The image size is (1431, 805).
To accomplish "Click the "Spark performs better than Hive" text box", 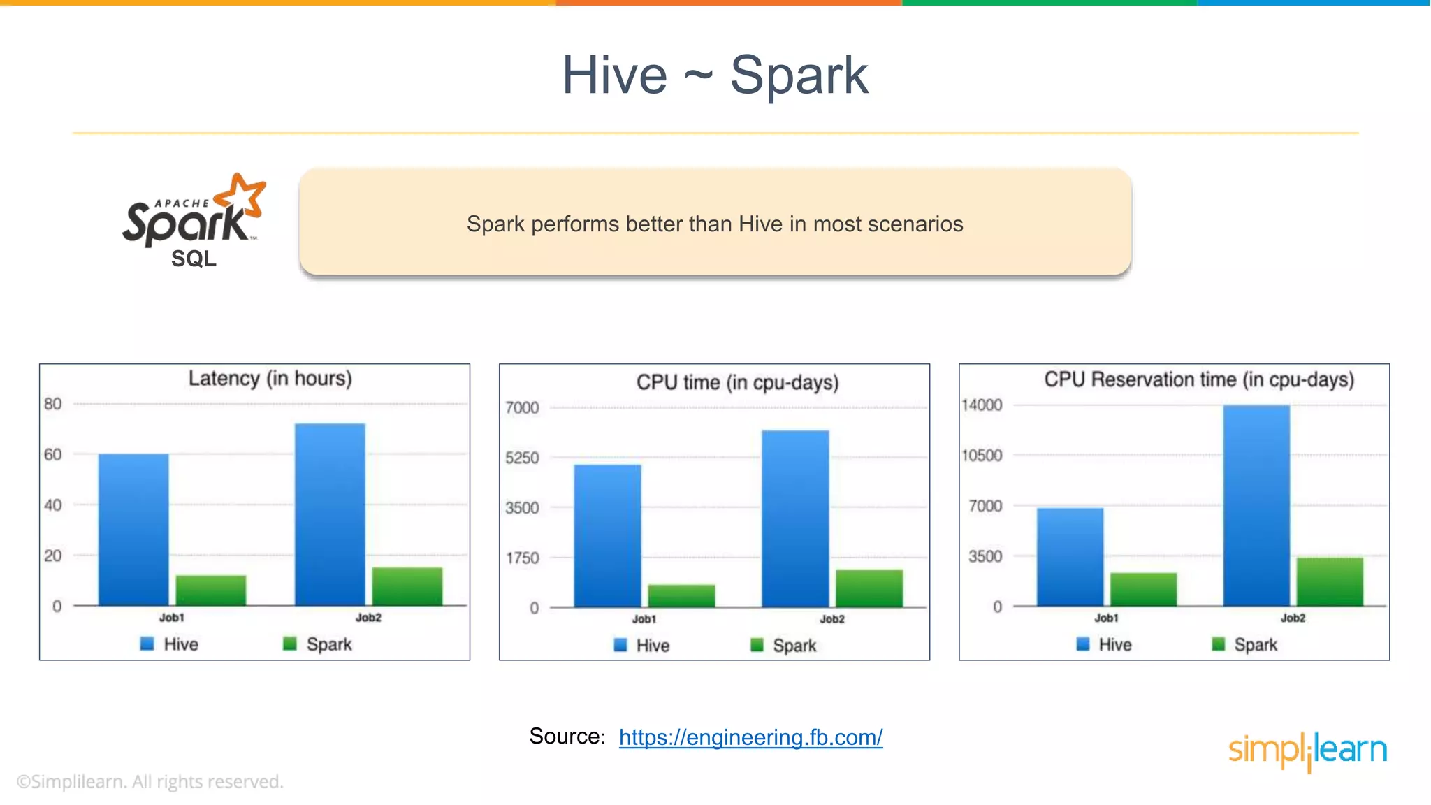I will click(x=715, y=224).
